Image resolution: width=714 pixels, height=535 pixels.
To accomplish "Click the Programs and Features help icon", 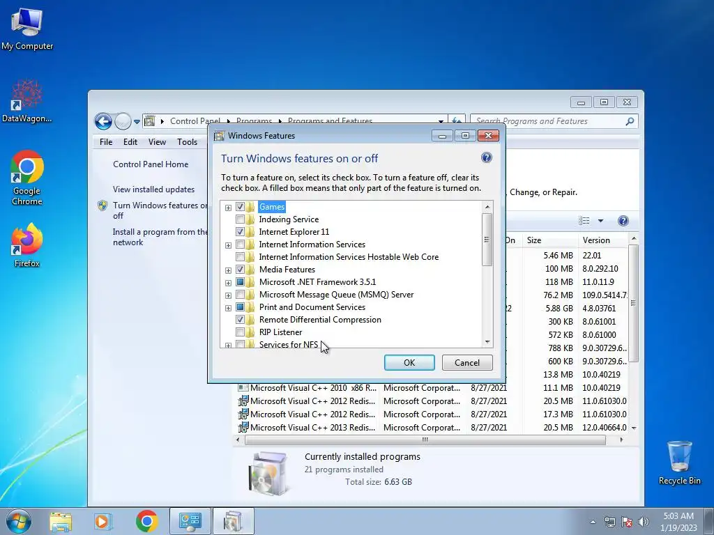I will [x=623, y=221].
